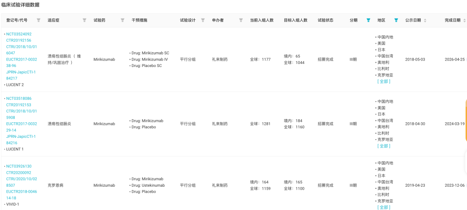467x210 pixels.
Task: Open trial link CTR20192153
Action: (19, 105)
